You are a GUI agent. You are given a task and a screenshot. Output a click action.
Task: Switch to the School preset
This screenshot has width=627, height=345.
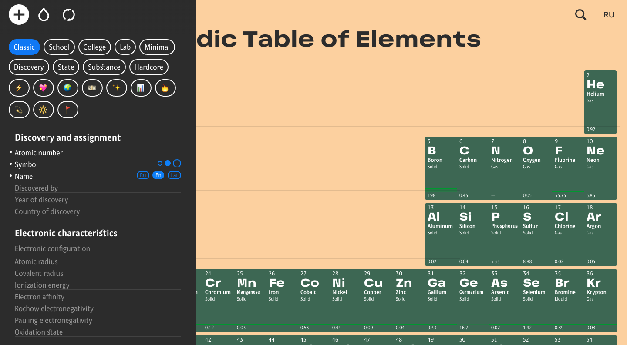tap(59, 47)
